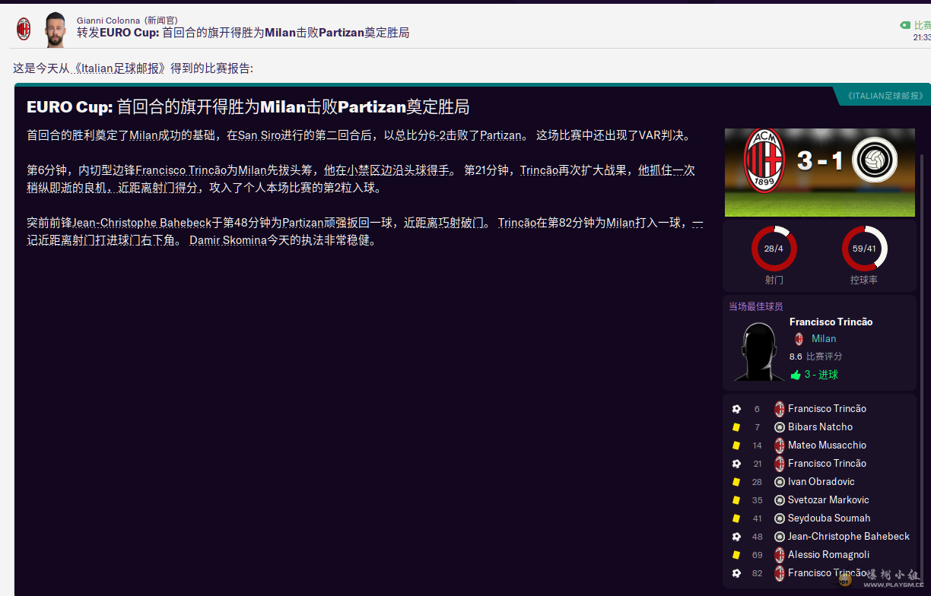931x596 pixels.
Task: Click club crest beside Ivan Obradovic
Action: [x=779, y=482]
